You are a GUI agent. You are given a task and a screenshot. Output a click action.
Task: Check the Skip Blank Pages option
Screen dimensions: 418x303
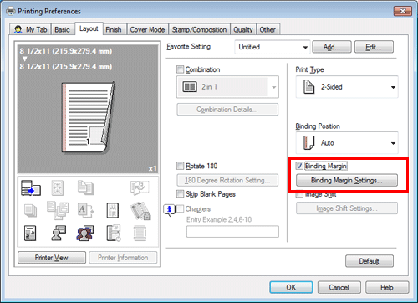tap(181, 194)
